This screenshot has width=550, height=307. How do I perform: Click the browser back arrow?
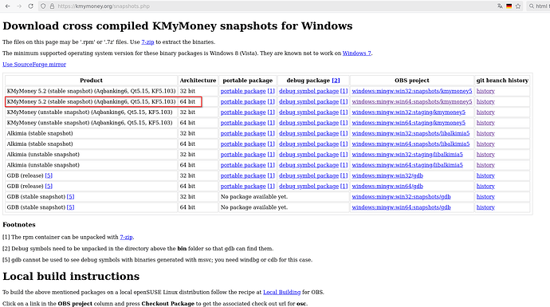point(7,6)
